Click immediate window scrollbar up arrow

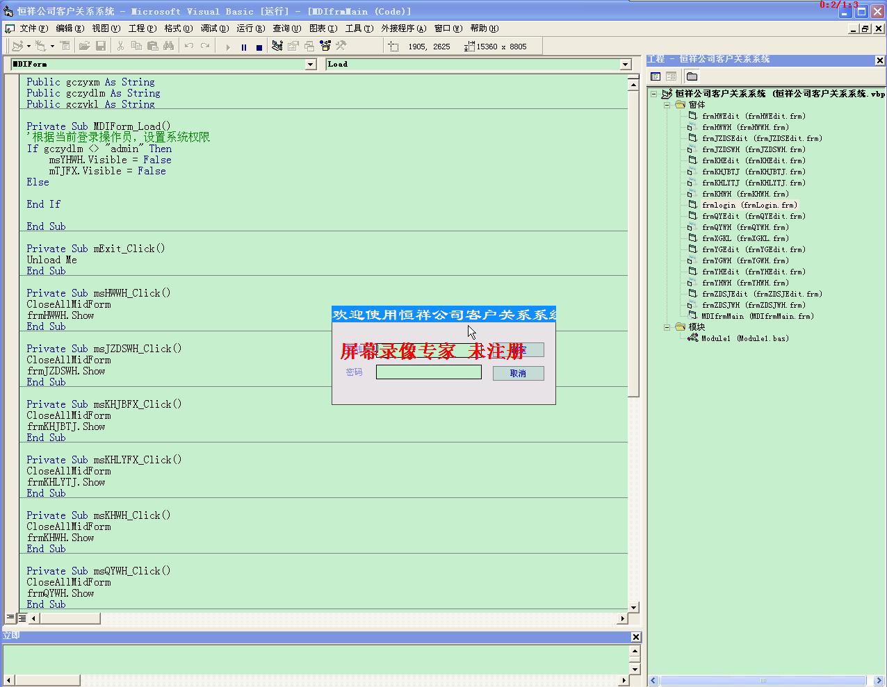pyautogui.click(x=635, y=651)
